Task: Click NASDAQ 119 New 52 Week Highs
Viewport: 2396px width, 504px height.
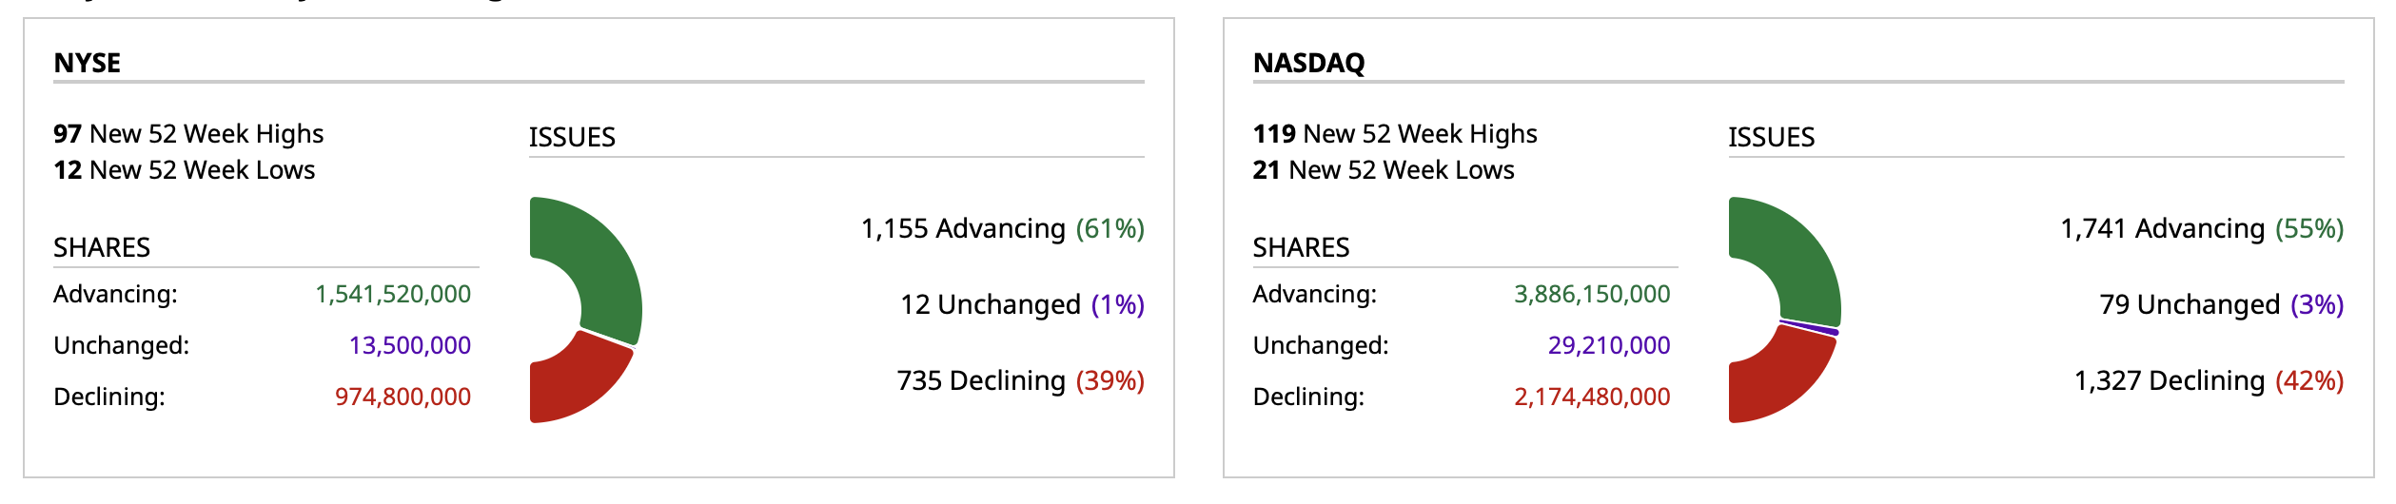Action: point(1395,133)
